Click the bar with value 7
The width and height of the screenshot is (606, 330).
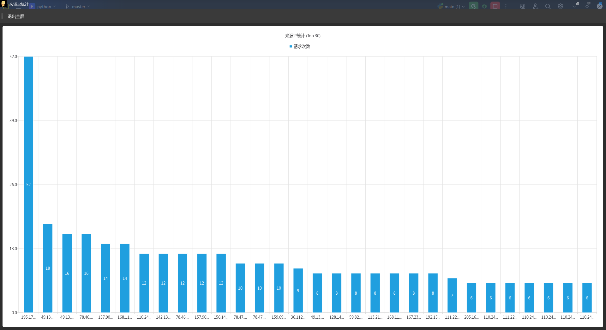point(452,295)
